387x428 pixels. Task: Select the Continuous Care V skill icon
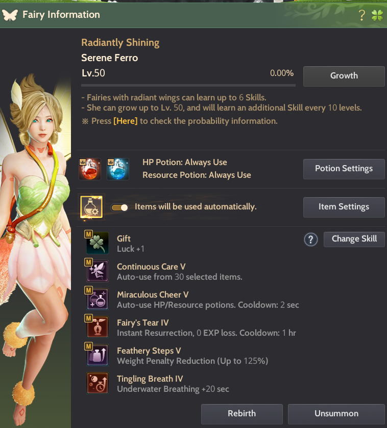(98, 271)
